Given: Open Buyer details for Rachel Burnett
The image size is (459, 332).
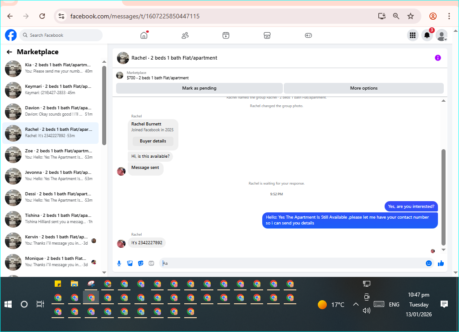Looking at the screenshot, I should coord(153,141).
